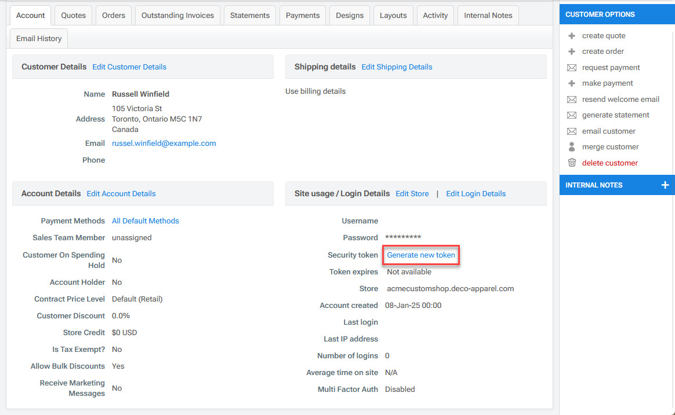
Task: Click the plus icon beside create quote
Action: 572,36
